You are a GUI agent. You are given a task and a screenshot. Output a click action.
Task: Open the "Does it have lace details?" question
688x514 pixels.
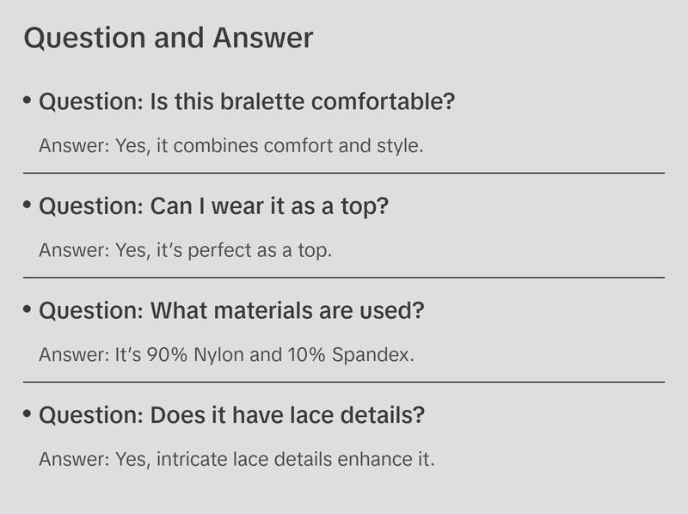tap(232, 416)
